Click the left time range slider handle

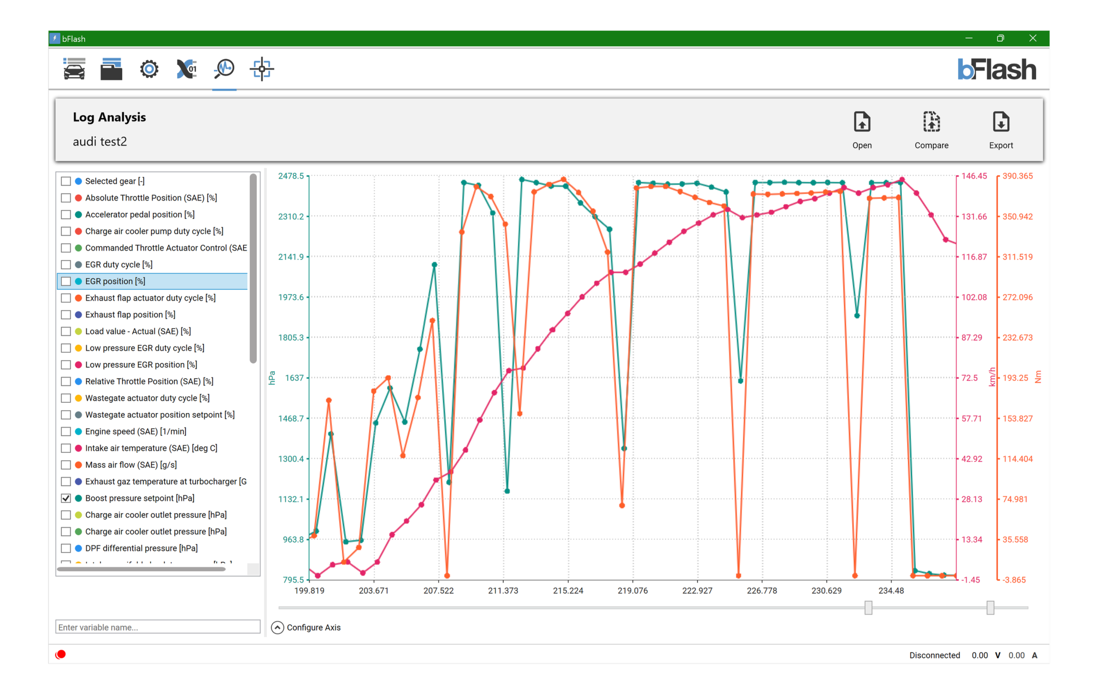click(x=868, y=607)
